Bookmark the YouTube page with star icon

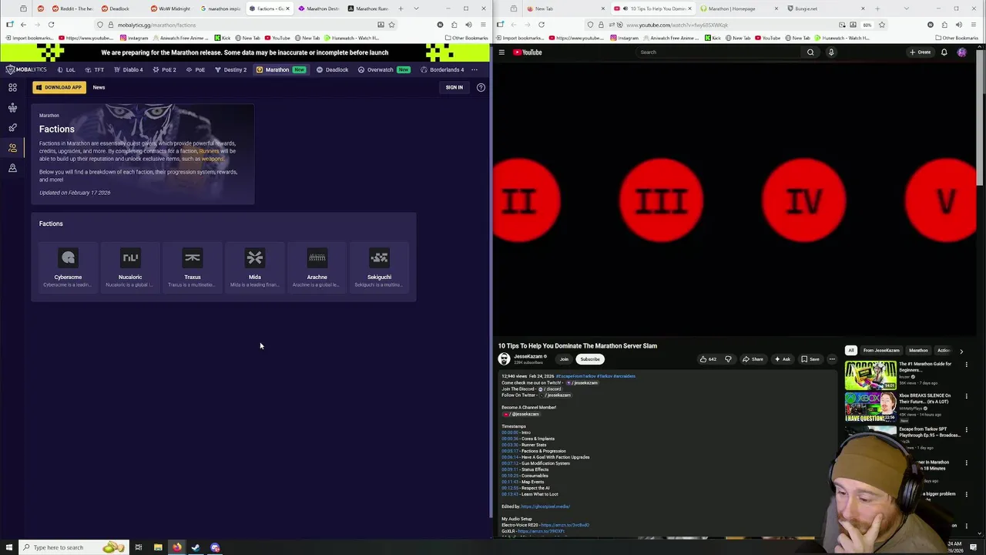pyautogui.click(x=882, y=25)
